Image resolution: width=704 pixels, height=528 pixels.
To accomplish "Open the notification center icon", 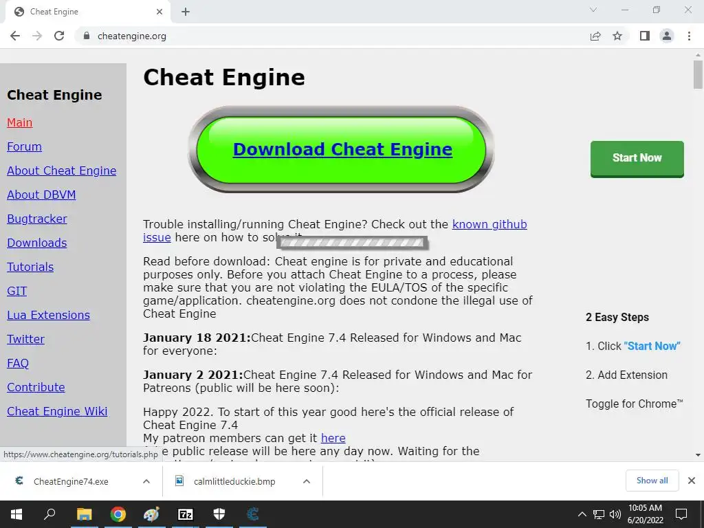I will pyautogui.click(x=681, y=514).
